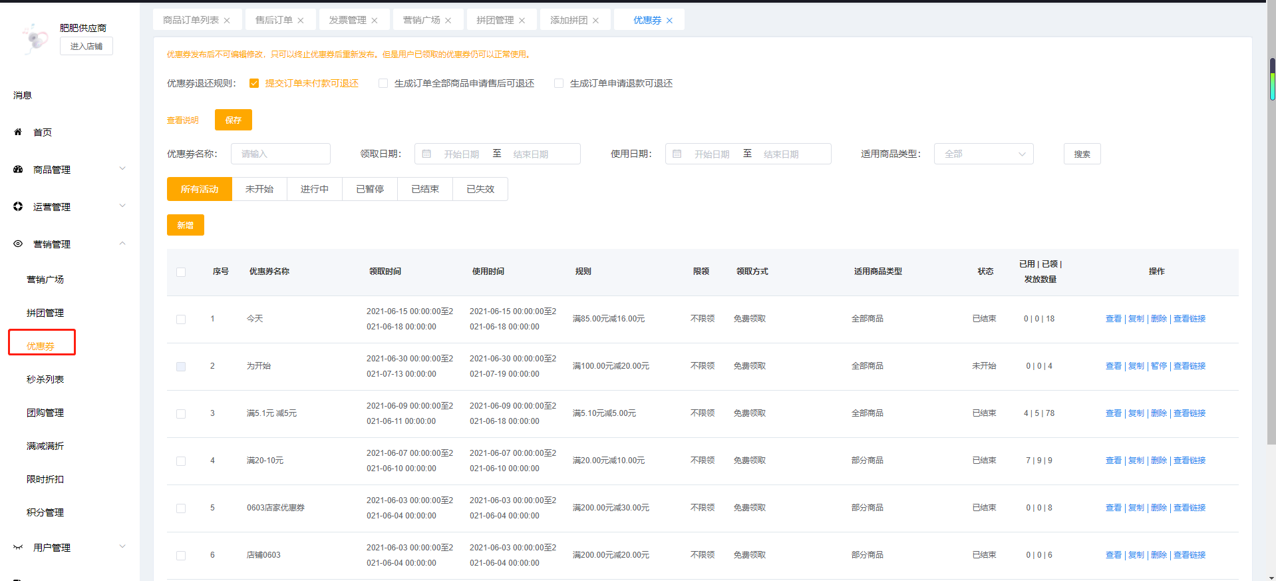1276x581 pixels.
Task: Uncheck 提交订单未付款可退还 checkbox
Action: click(x=254, y=83)
